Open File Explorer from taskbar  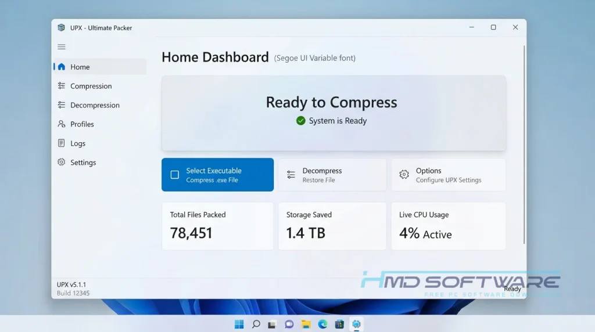click(306, 324)
